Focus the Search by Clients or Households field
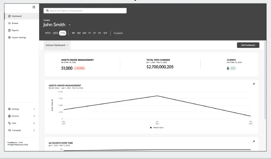The width and height of the screenshot is (271, 159). [85, 11]
